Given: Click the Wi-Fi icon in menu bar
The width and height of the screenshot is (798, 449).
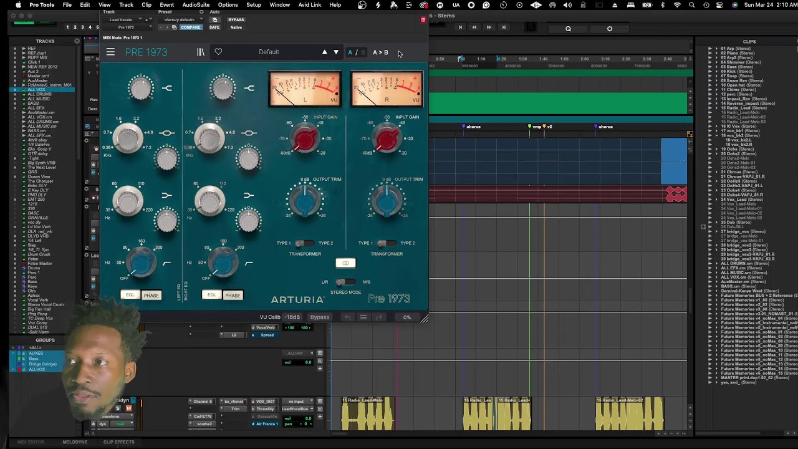Looking at the screenshot, I should pos(677,5).
